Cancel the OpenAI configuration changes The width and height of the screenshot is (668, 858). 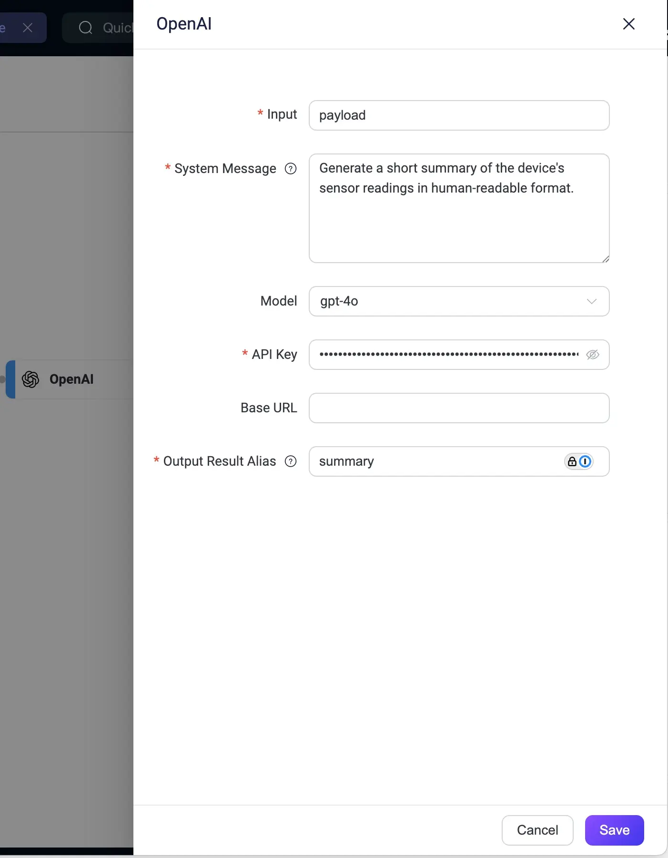tap(537, 830)
